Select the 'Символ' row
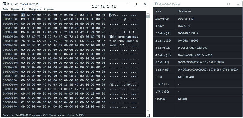 click(x=198, y=99)
